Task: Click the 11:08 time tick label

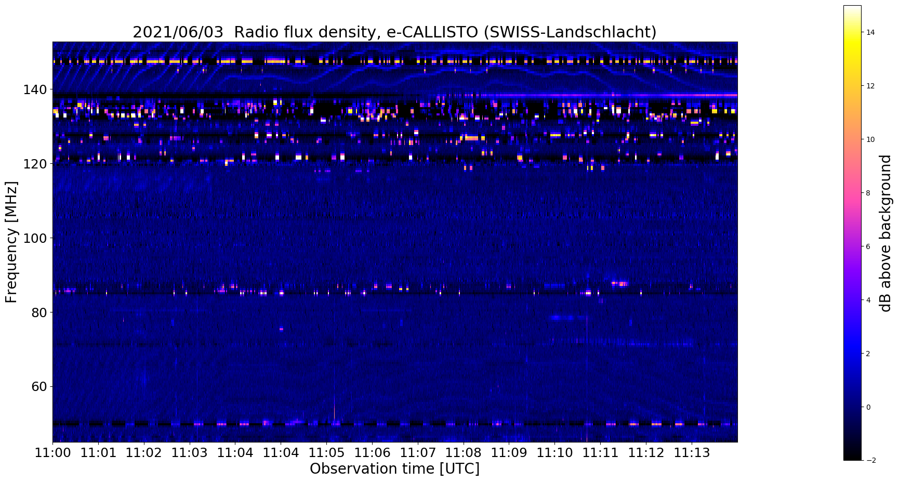Action: click(x=464, y=453)
